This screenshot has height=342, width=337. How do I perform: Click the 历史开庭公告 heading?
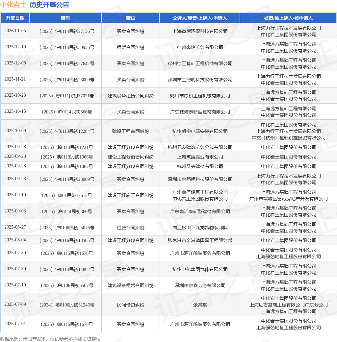coord(49,5)
